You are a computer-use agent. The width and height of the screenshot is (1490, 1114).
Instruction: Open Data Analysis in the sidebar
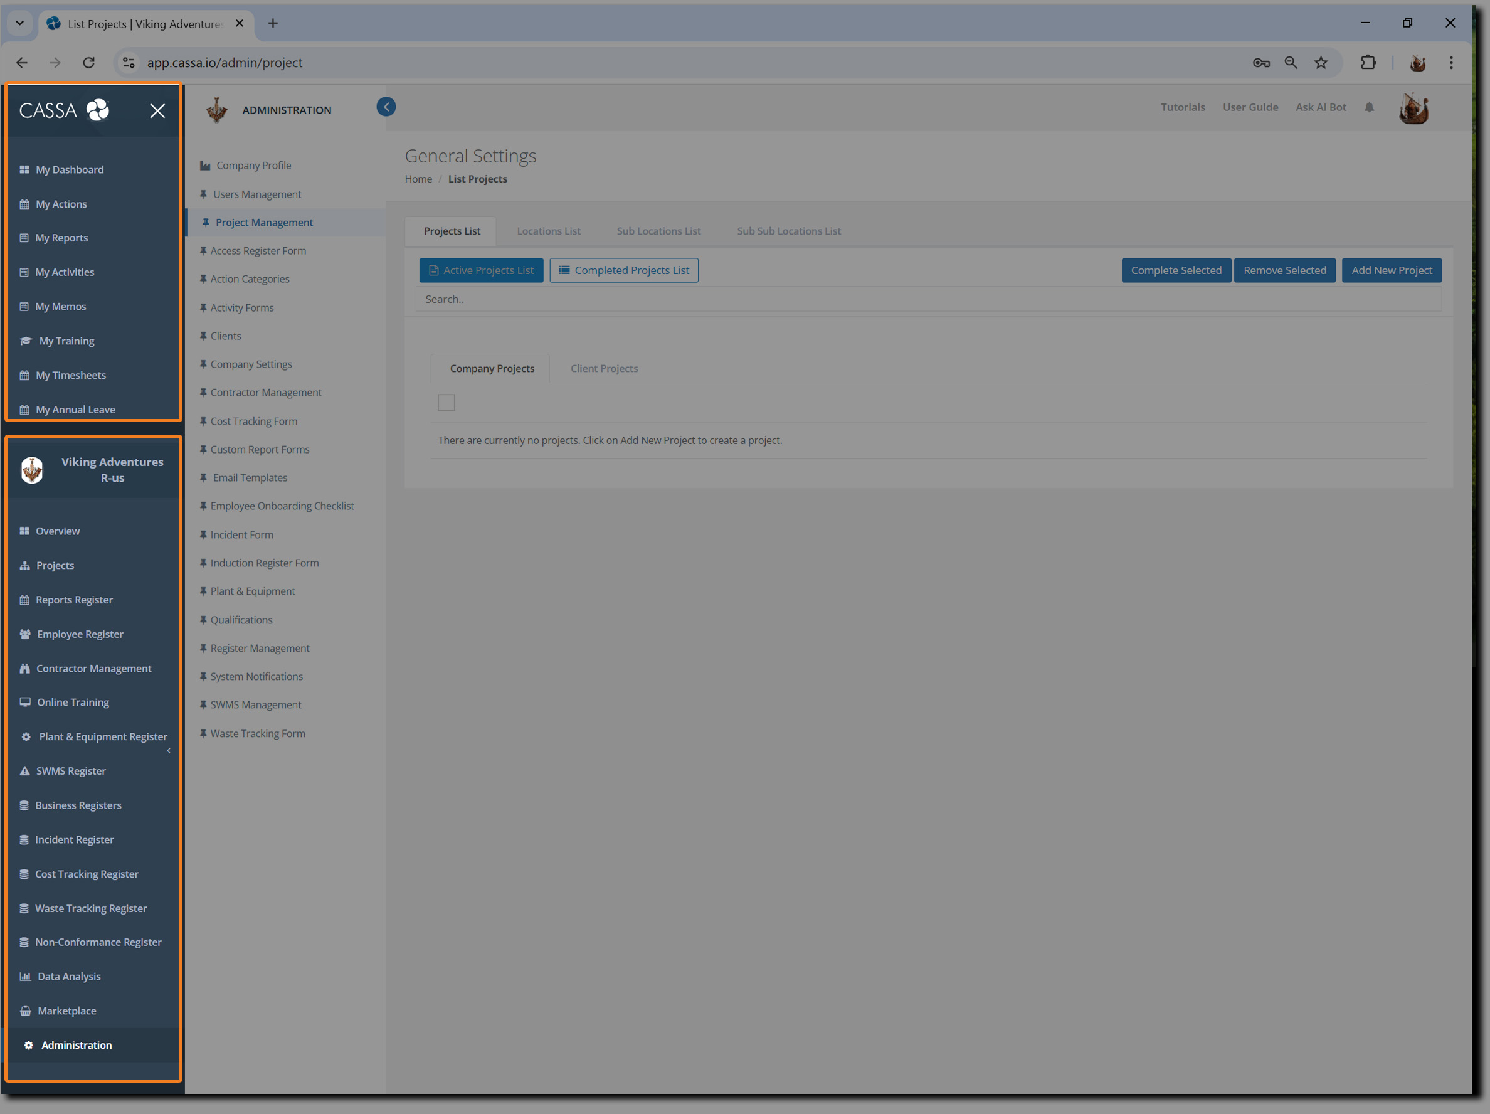click(69, 977)
